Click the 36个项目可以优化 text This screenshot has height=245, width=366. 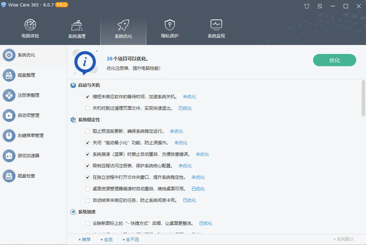[x=127, y=59]
